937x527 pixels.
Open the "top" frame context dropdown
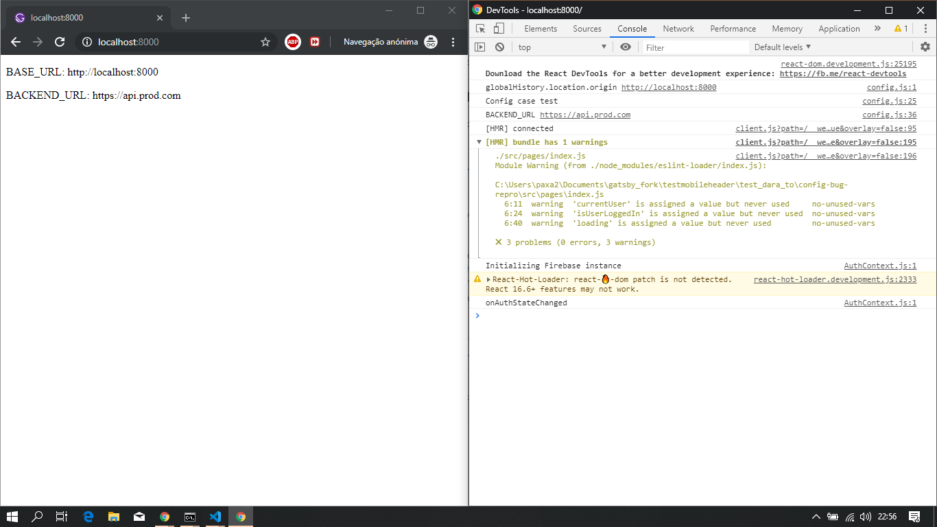click(559, 47)
